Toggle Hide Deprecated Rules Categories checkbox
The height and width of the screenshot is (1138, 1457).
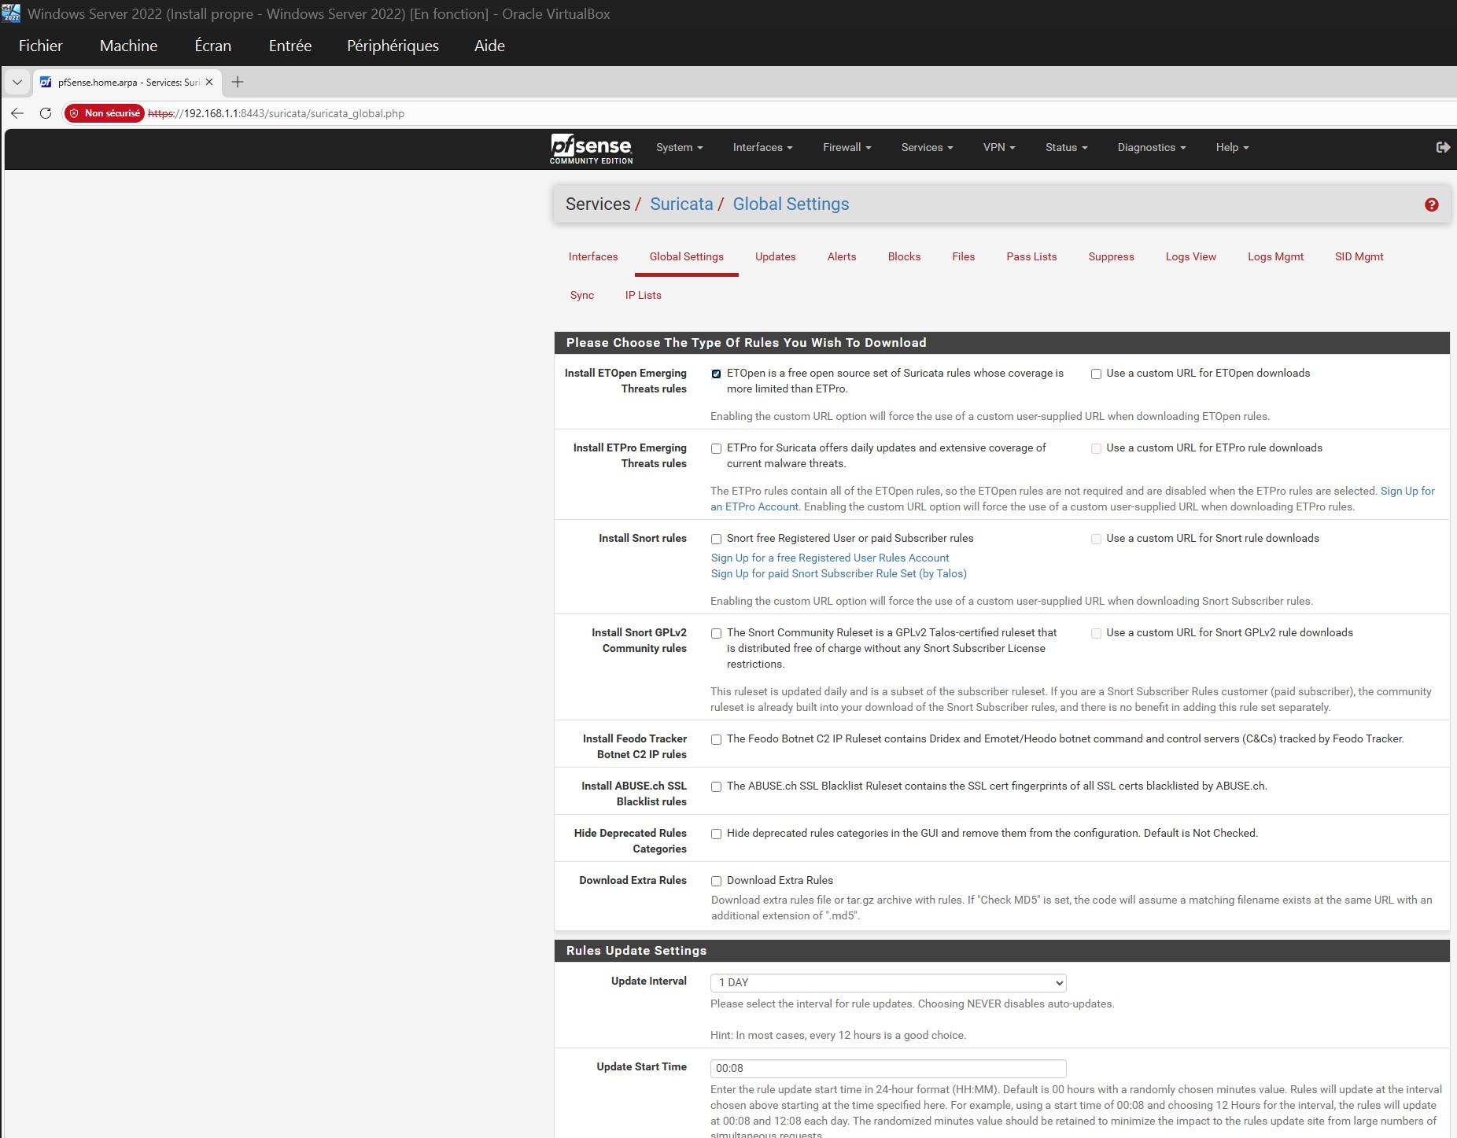716,834
